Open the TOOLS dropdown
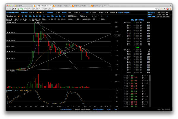 point(84,16)
